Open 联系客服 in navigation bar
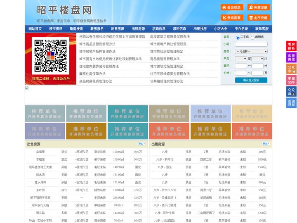The image size is (297, 223). click(x=262, y=29)
